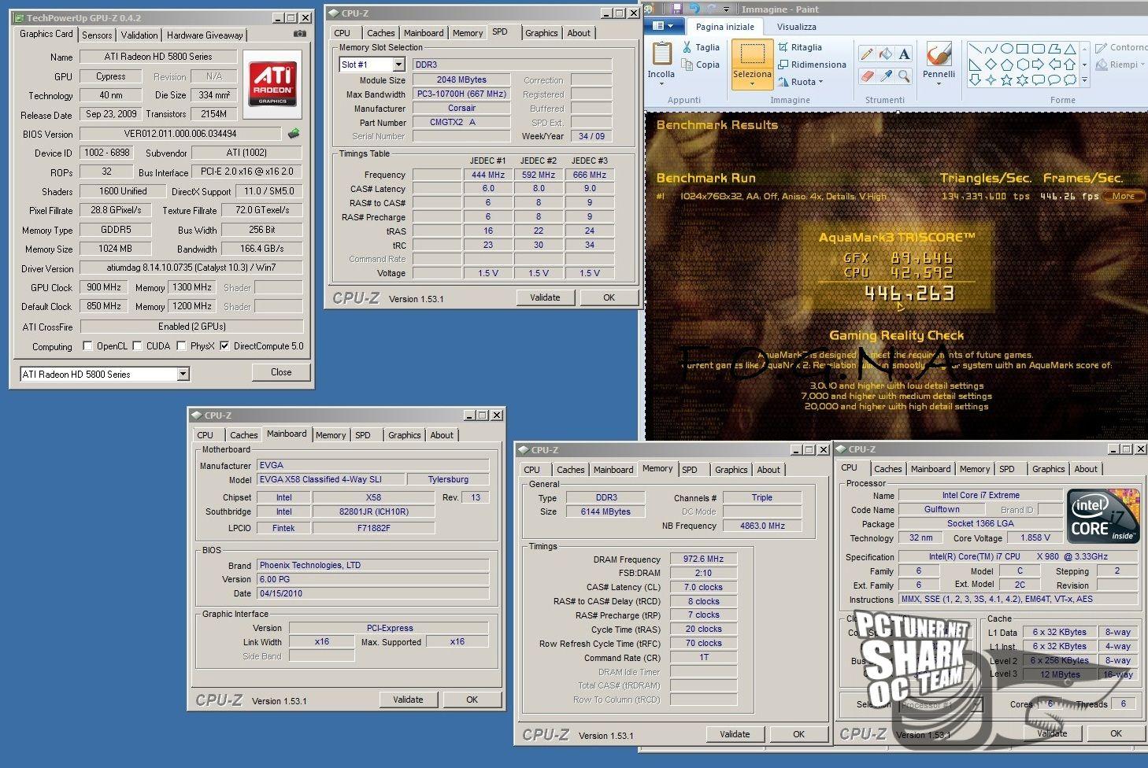Viewport: 1148px width, 768px height.
Task: Click the Save icon in Paint's quick access toolbar
Action: tap(677, 9)
